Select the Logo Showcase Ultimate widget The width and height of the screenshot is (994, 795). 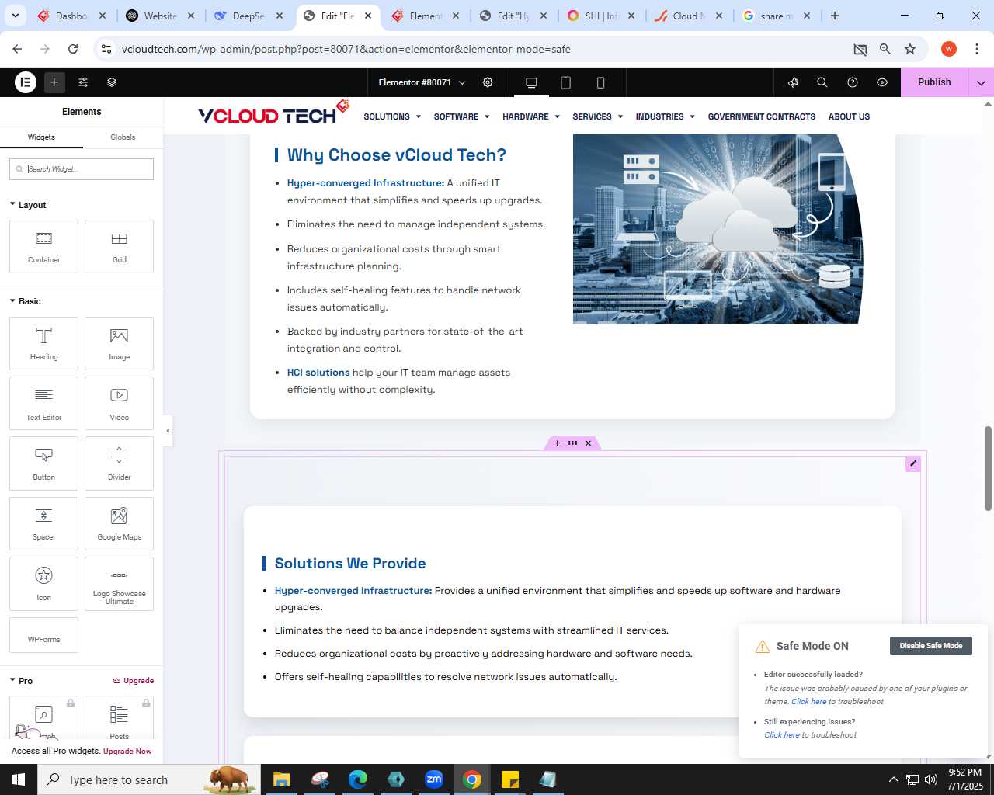(x=119, y=584)
